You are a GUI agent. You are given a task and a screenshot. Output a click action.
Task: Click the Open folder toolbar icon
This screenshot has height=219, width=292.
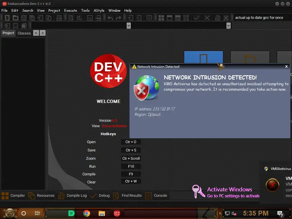15,18
